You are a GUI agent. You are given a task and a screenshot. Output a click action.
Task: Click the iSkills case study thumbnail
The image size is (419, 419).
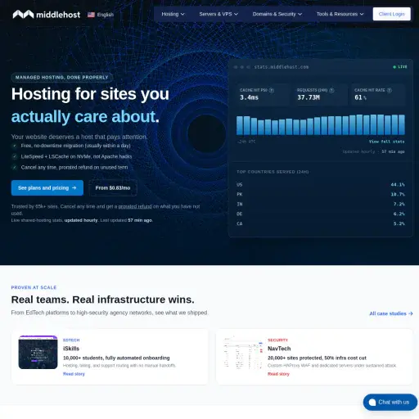click(38, 353)
